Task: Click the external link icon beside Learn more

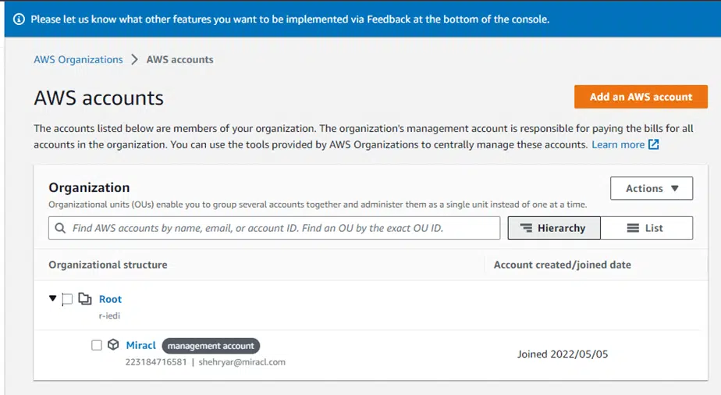Action: 653,144
